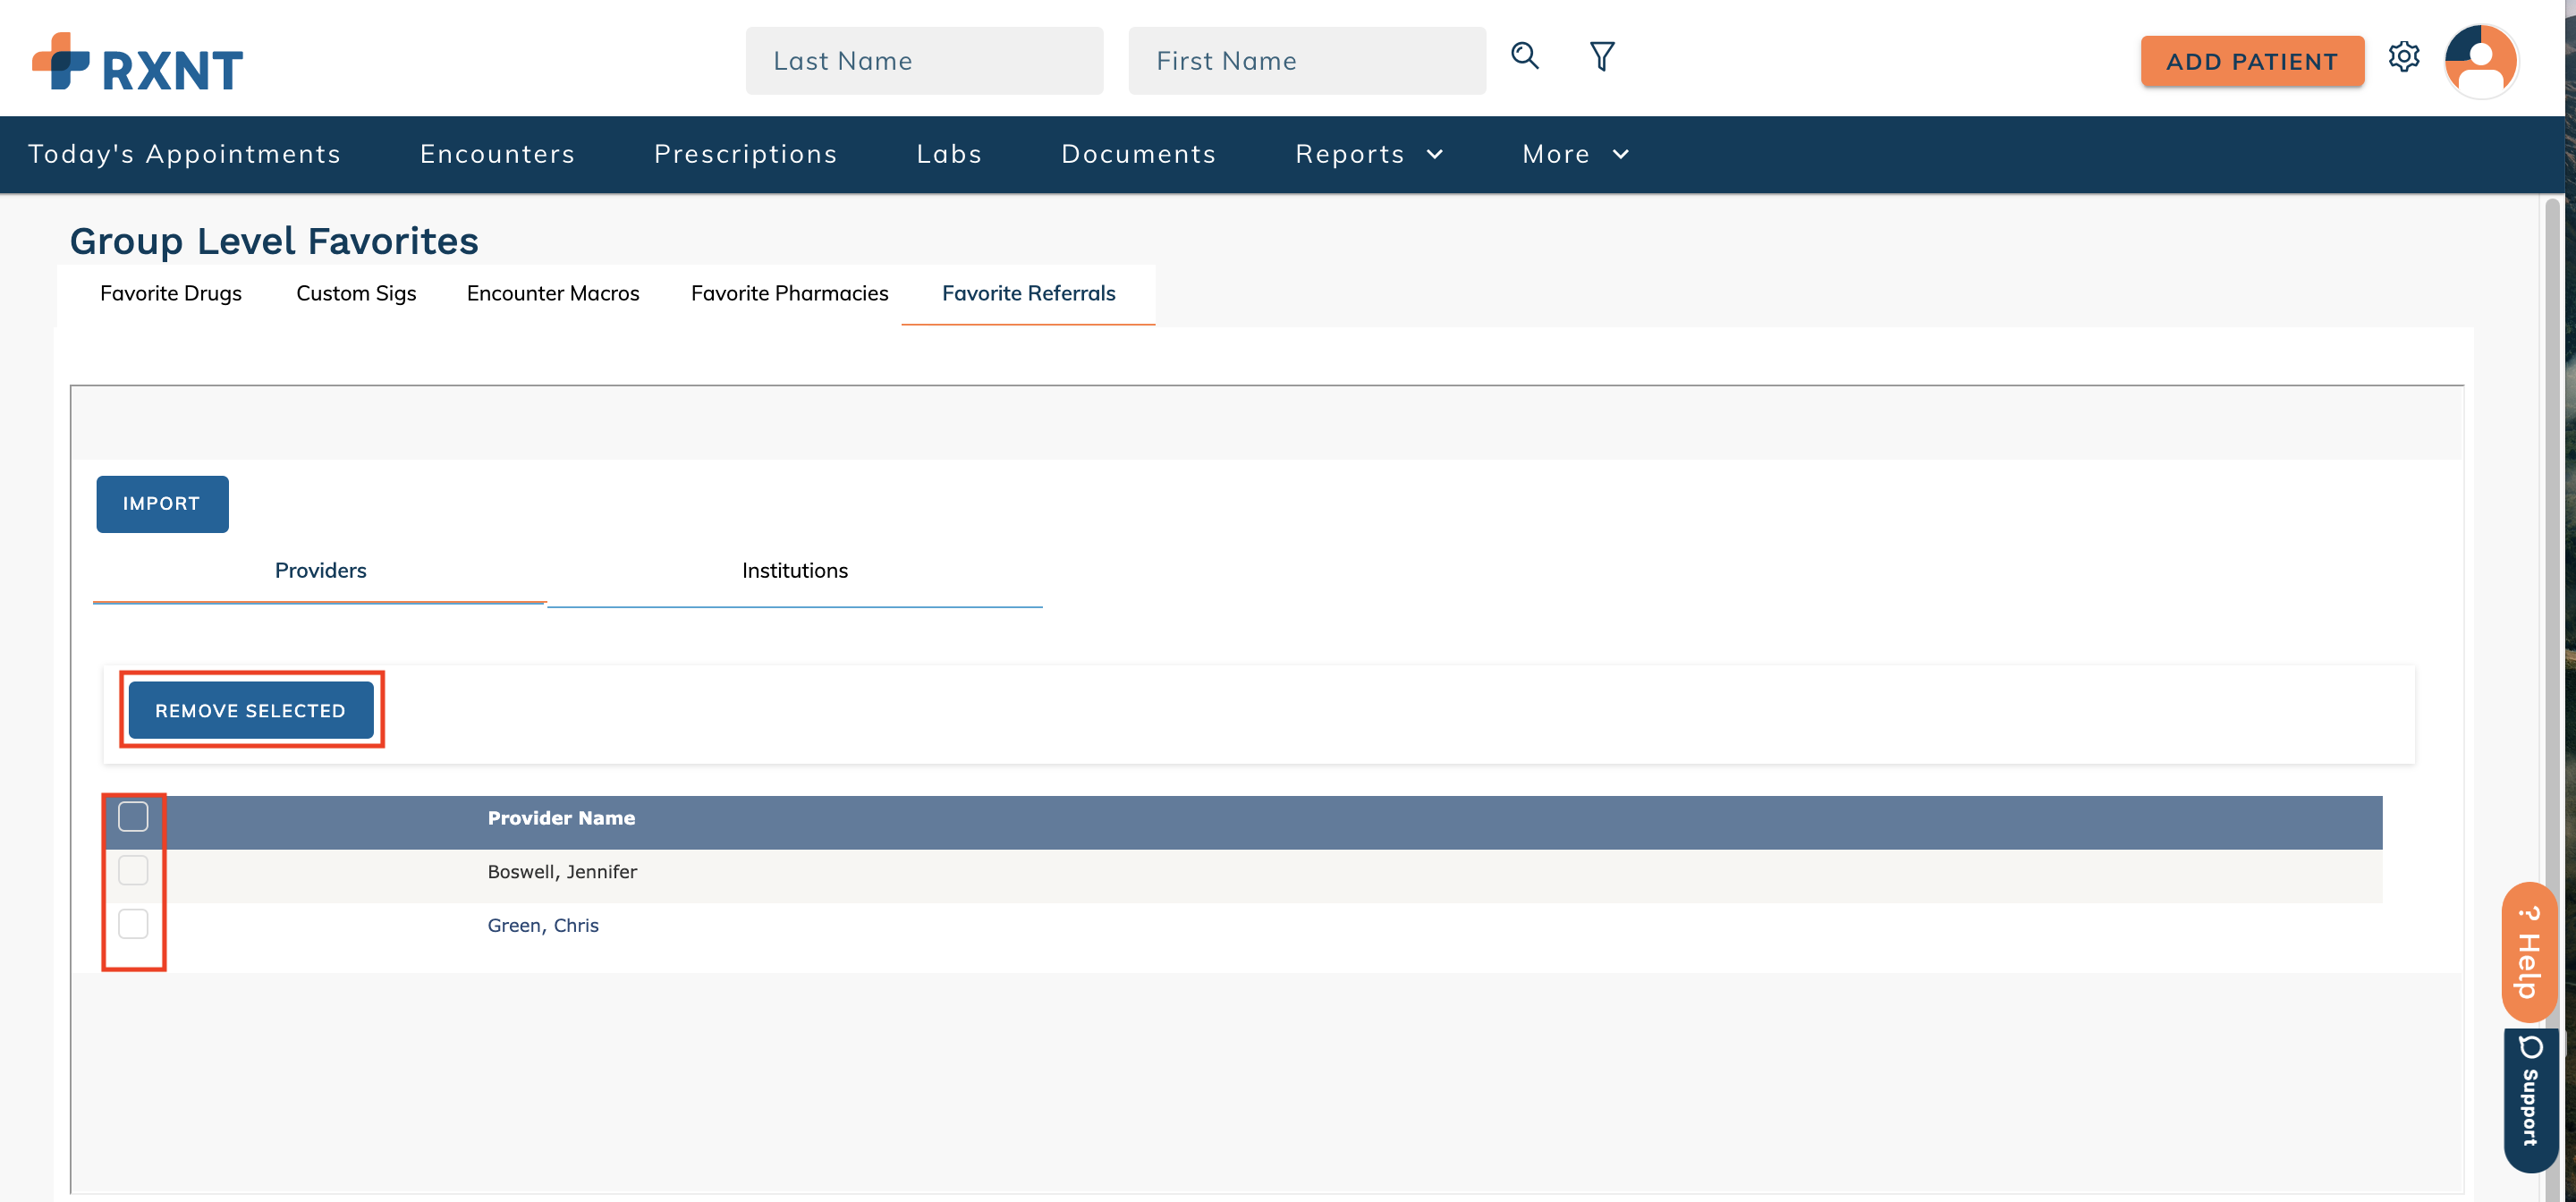Image resolution: width=2576 pixels, height=1202 pixels.
Task: Click the IMPORT button
Action: tap(162, 503)
